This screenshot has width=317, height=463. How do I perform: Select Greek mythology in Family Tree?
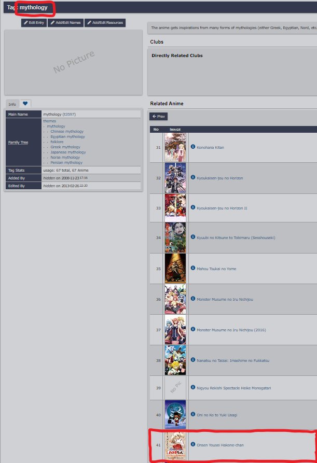65,147
